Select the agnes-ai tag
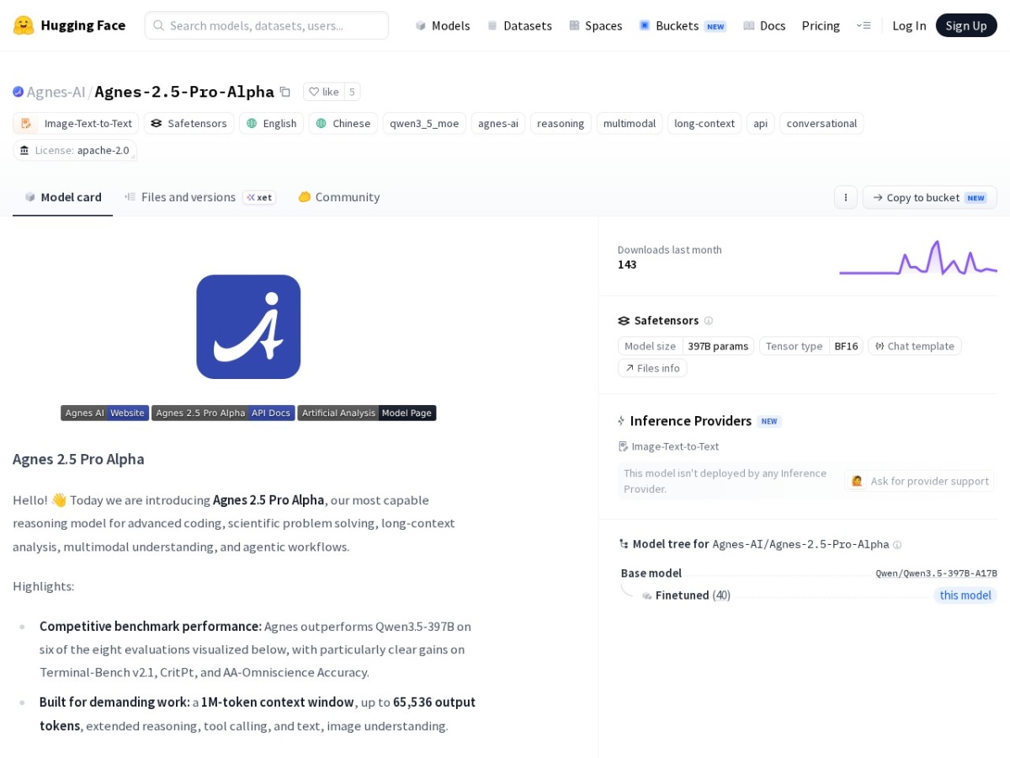Screen dimensions: 1010x758 point(498,124)
